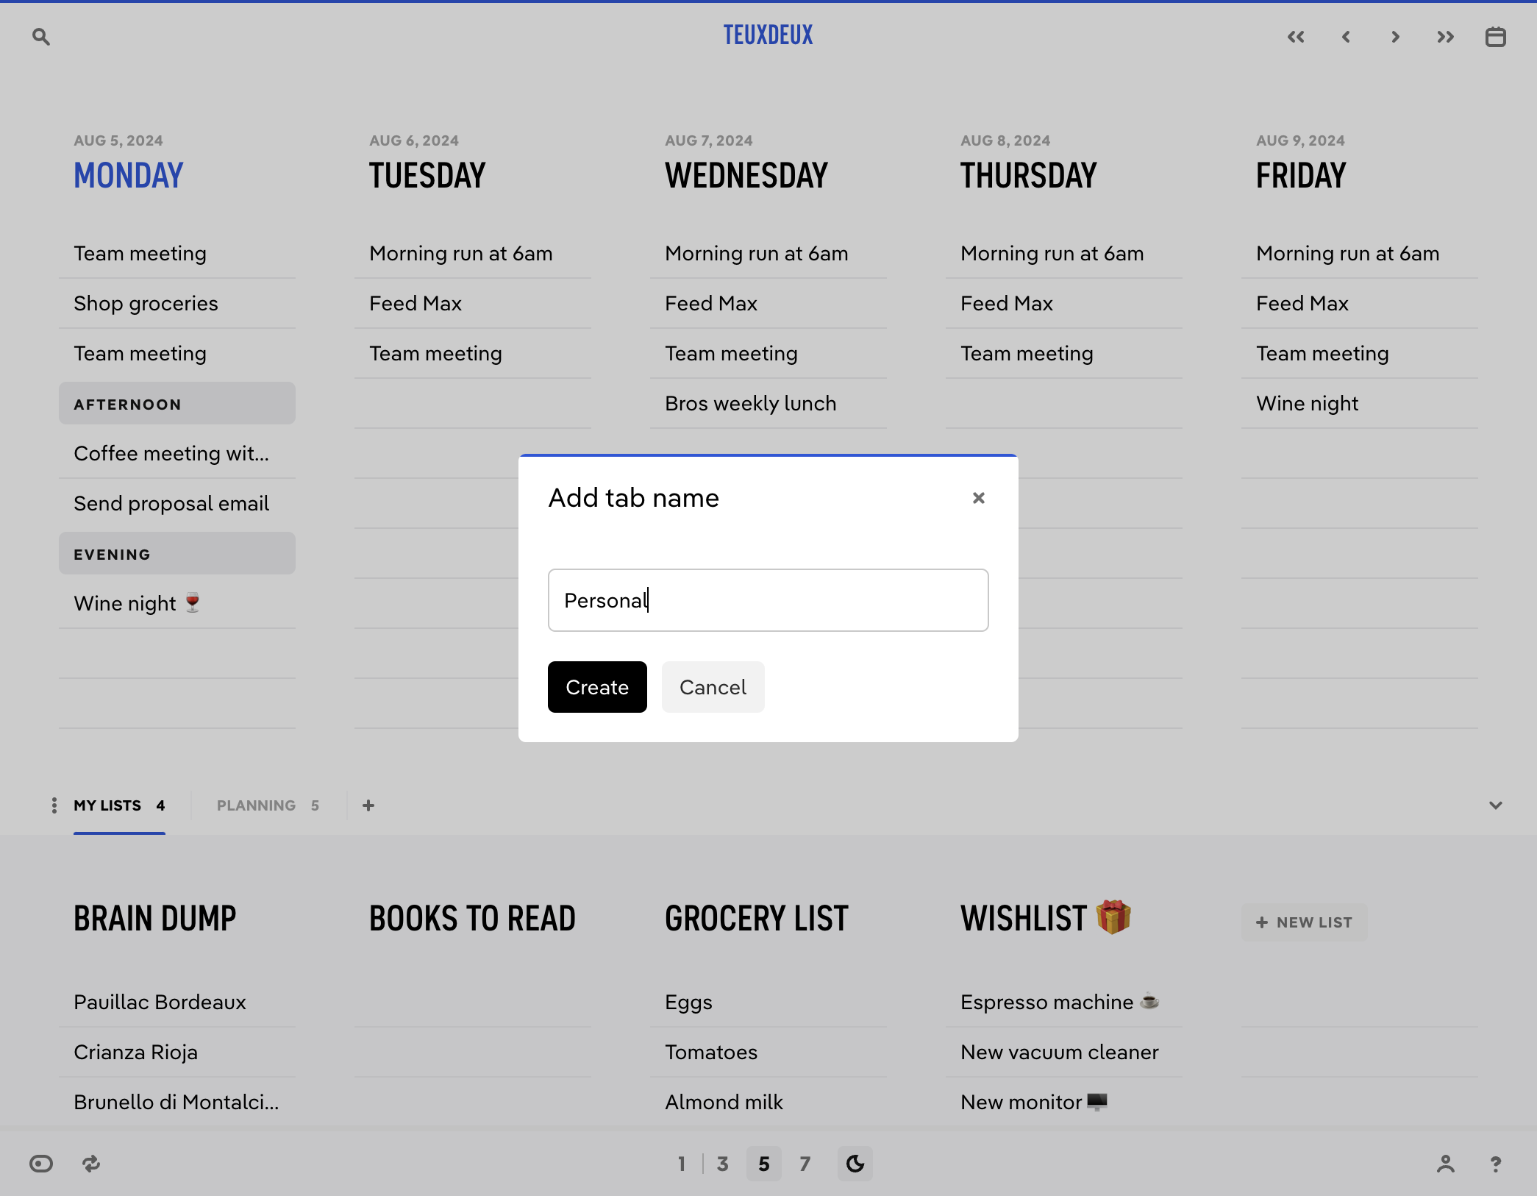Switch to the Planning tab
Image resolution: width=1537 pixels, height=1196 pixels.
point(268,805)
